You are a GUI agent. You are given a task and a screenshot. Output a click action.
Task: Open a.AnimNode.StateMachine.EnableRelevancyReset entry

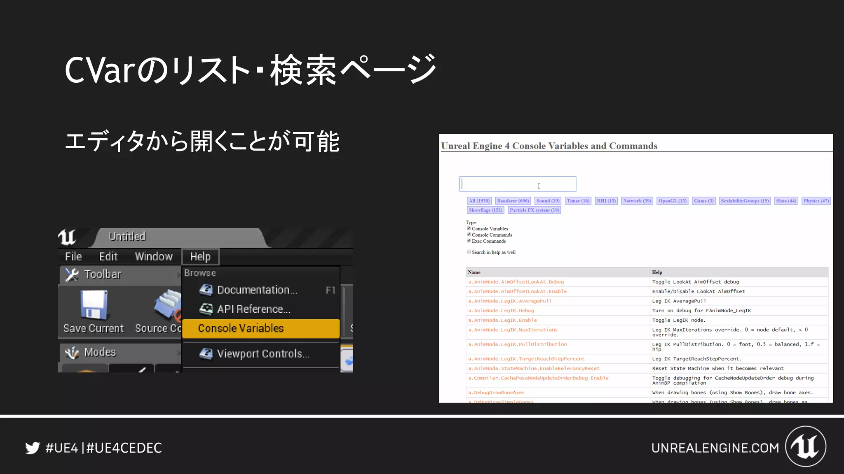coord(534,368)
